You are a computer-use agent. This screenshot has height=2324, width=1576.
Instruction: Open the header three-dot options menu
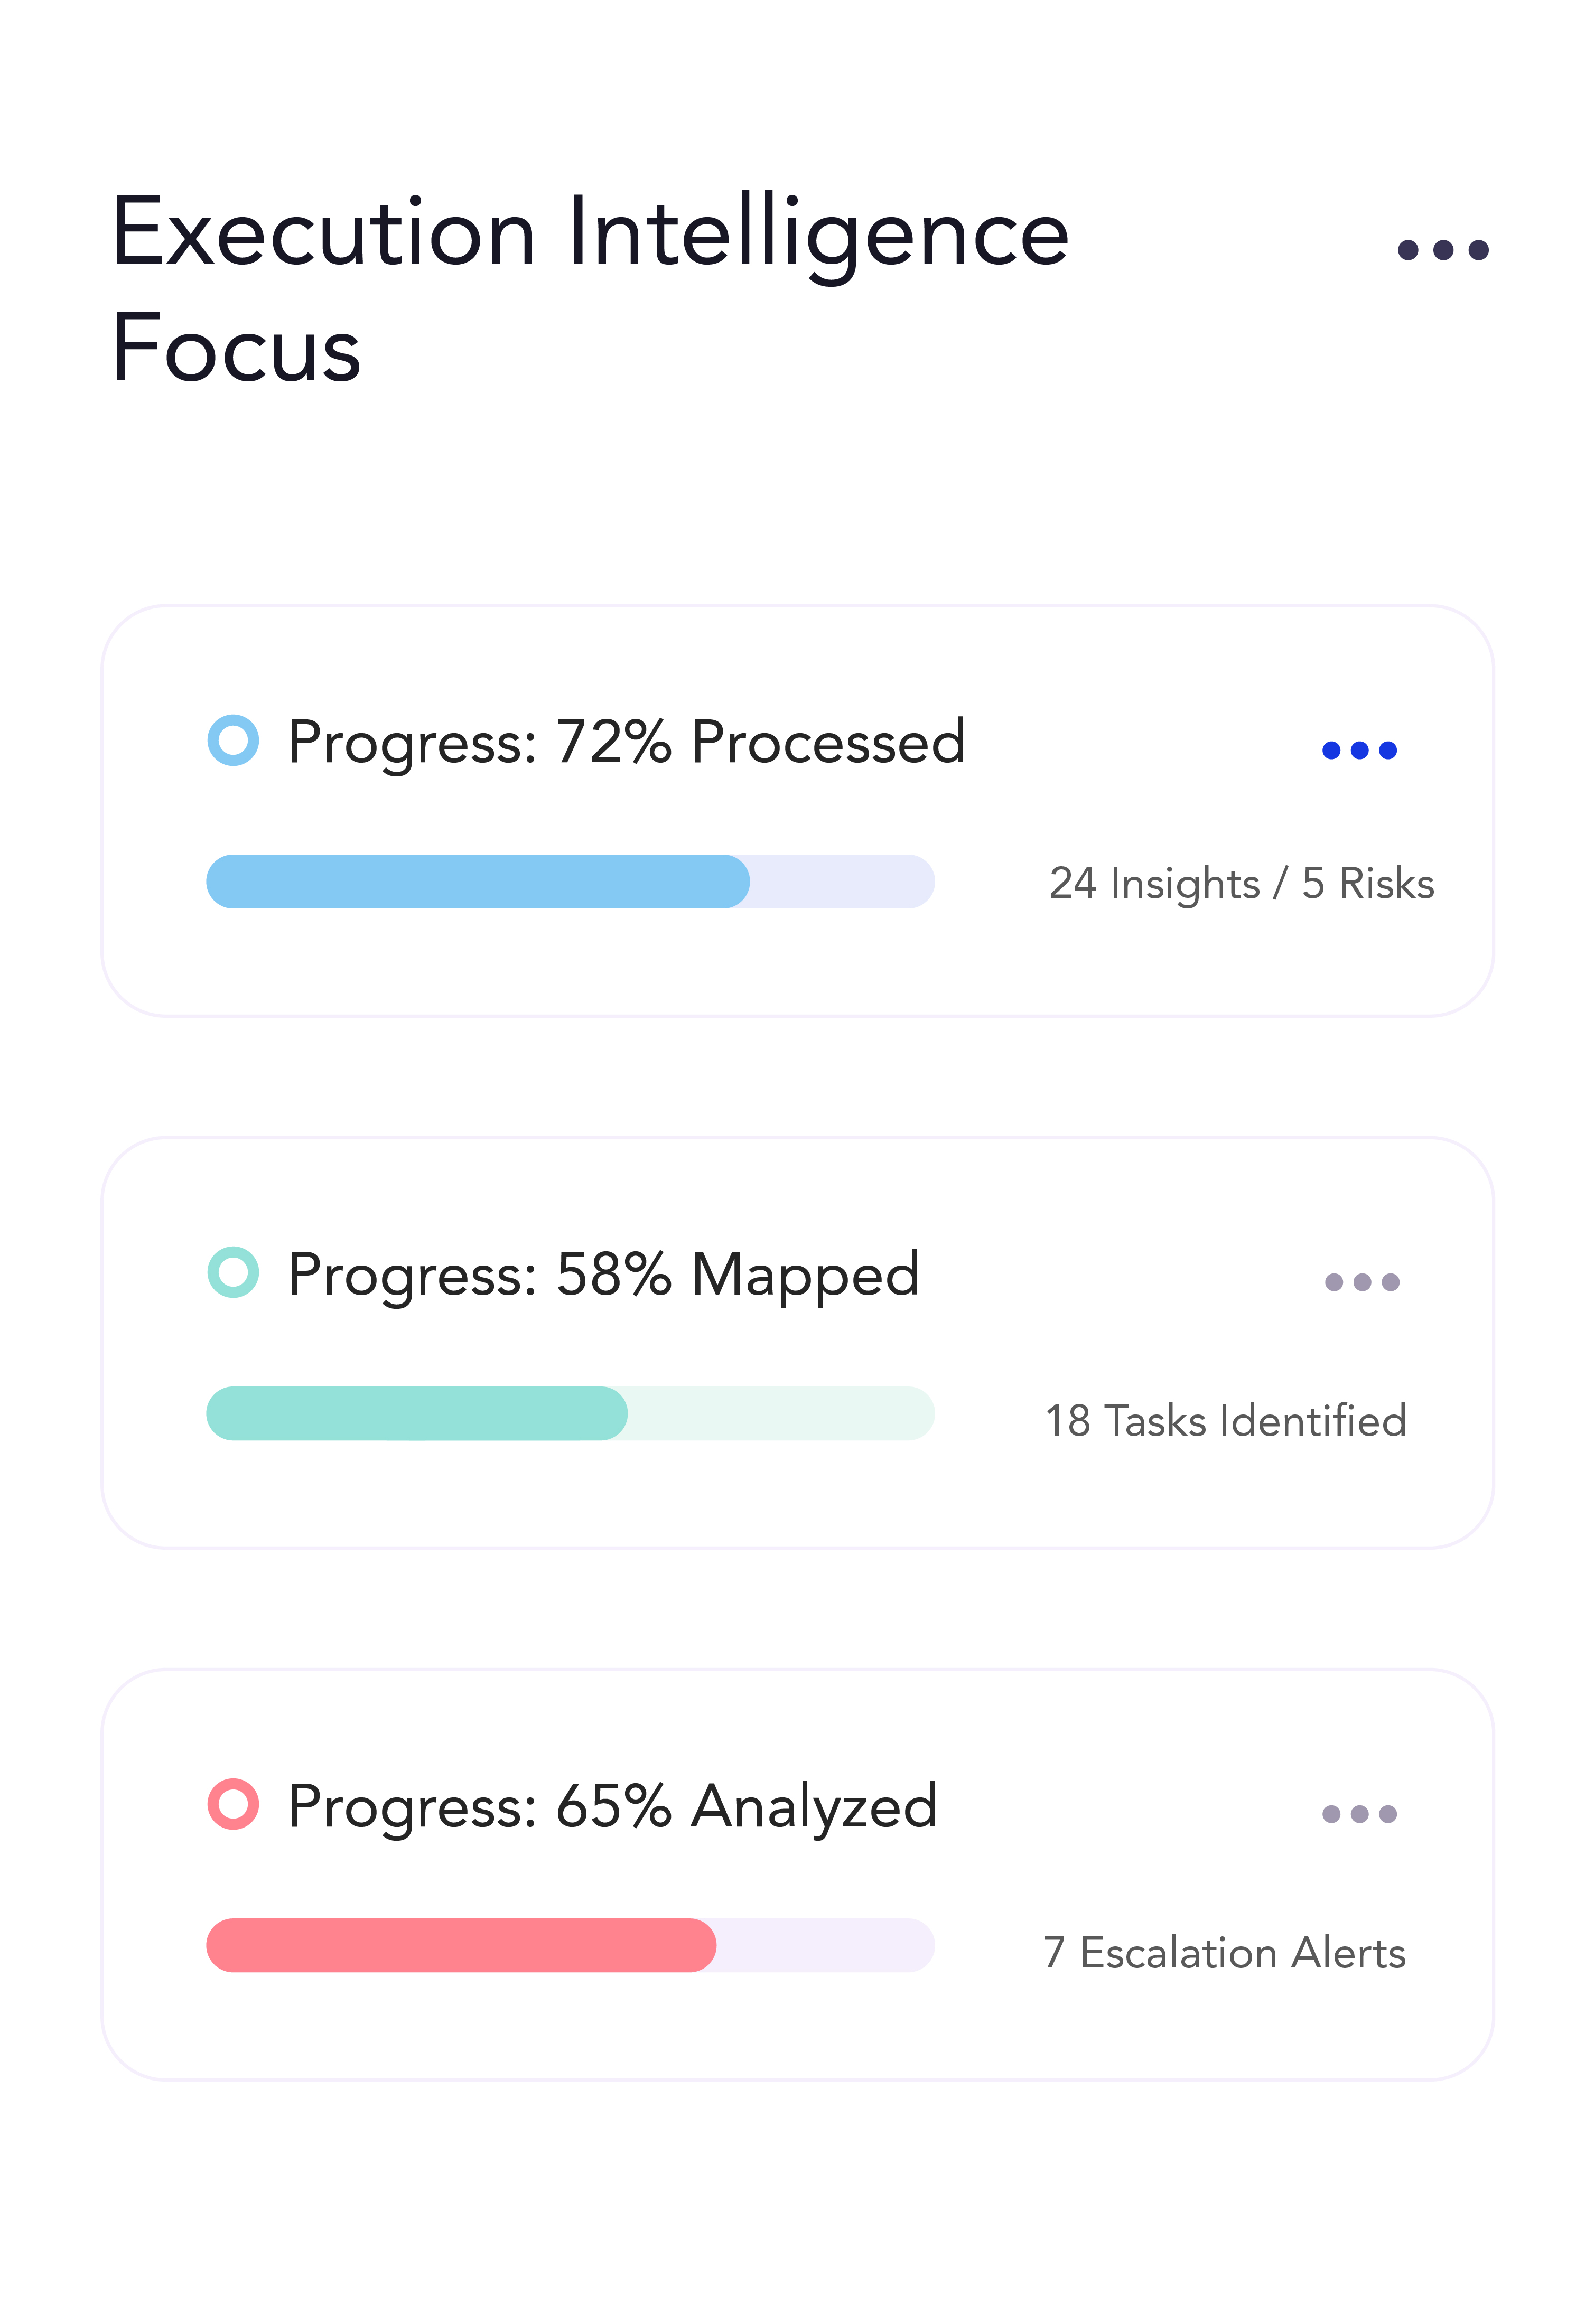click(x=1442, y=249)
